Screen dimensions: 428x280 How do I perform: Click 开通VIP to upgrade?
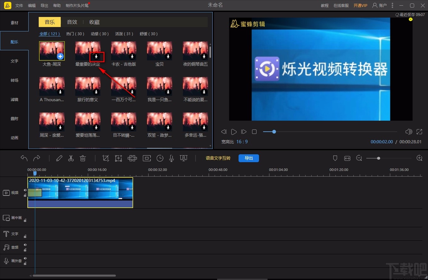pos(360,6)
